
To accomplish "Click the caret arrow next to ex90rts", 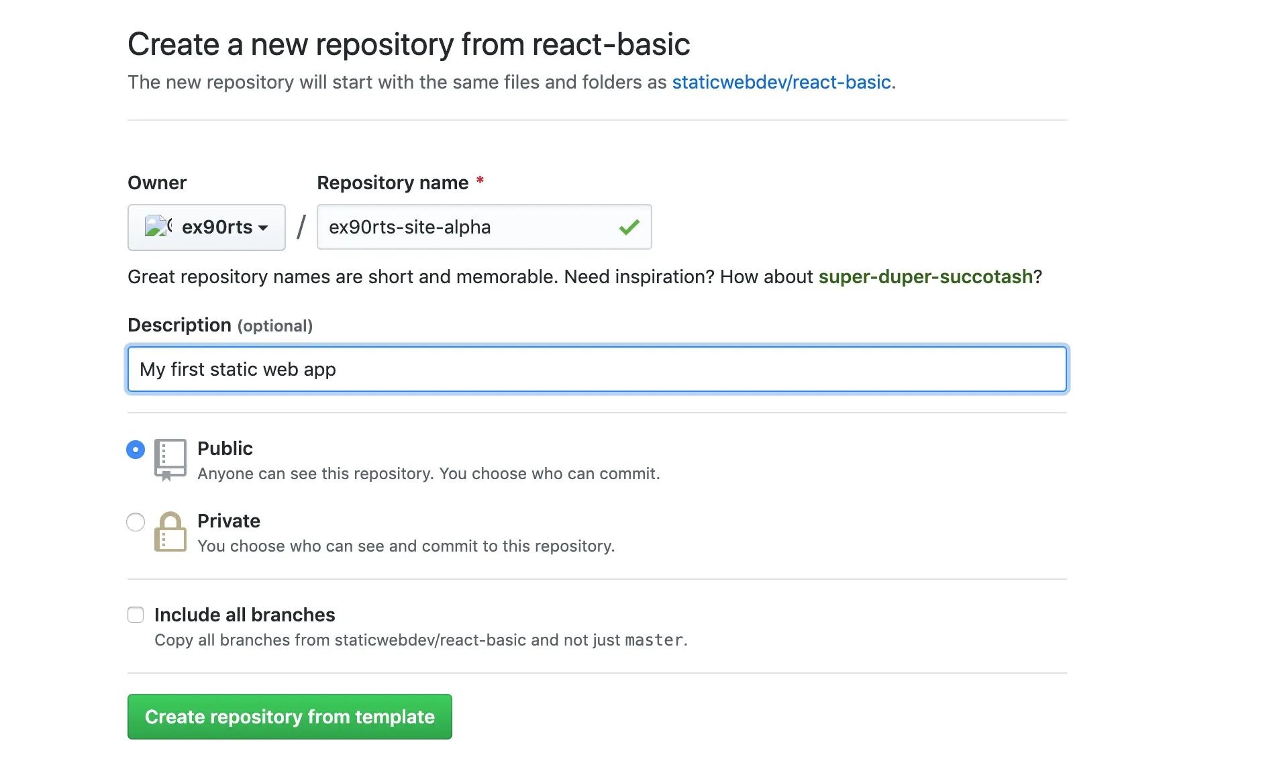I will (x=263, y=228).
